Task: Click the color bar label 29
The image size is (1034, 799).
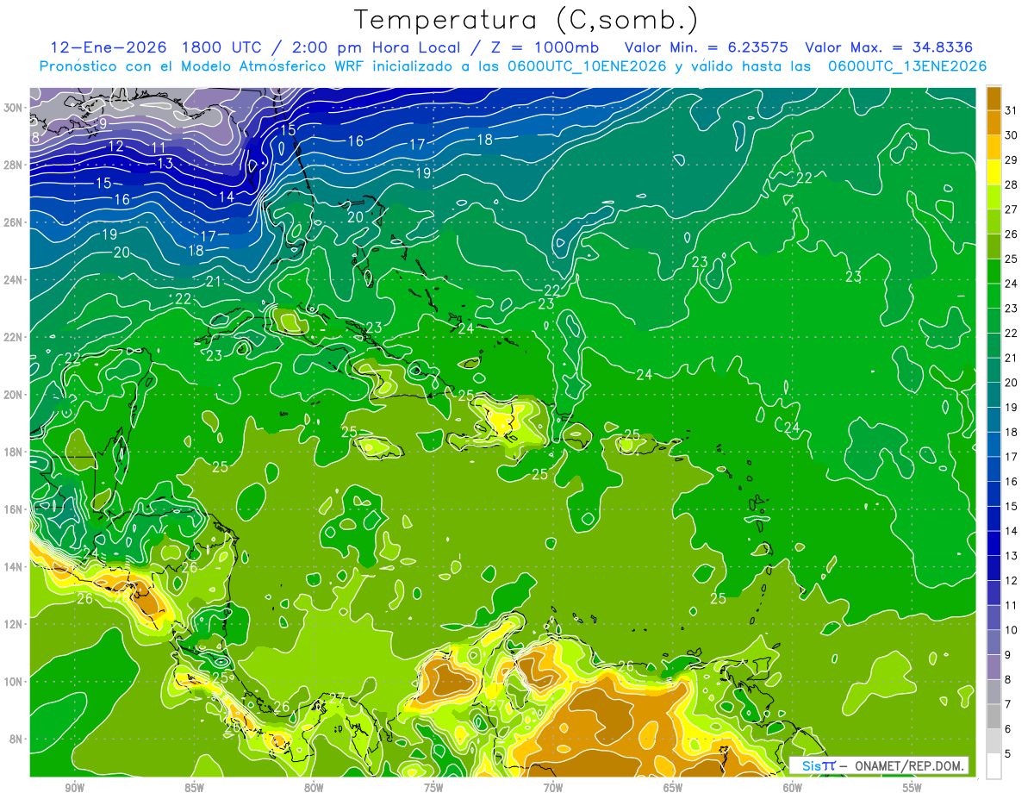Action: pos(1012,159)
